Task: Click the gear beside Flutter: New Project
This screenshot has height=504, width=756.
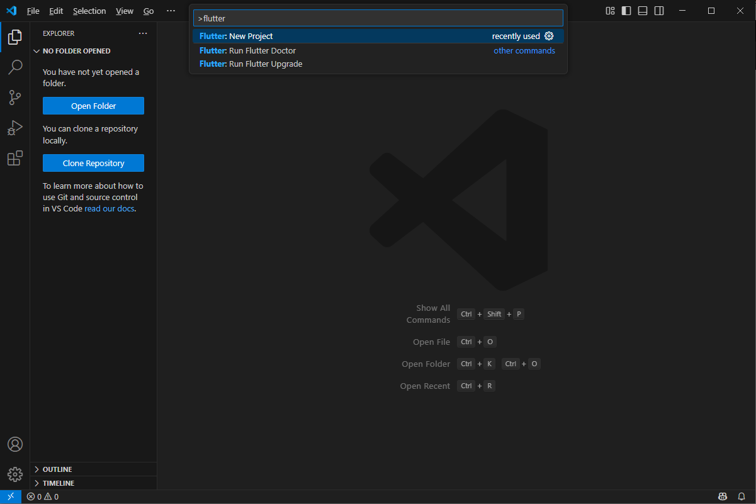Action: coord(548,36)
